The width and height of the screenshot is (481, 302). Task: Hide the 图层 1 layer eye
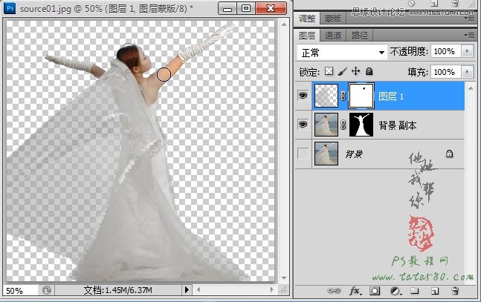(303, 96)
